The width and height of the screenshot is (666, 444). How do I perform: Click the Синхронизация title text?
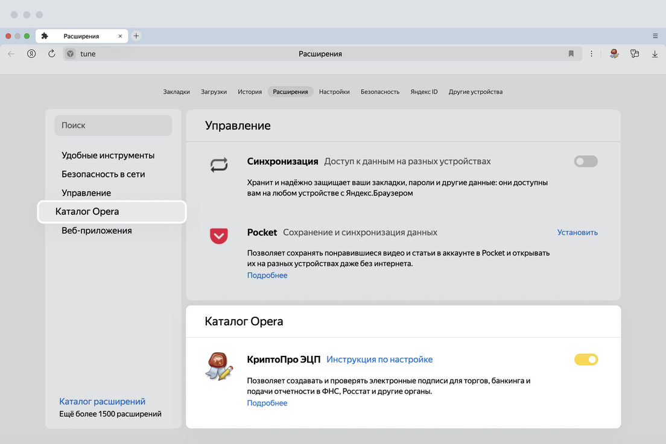(282, 162)
